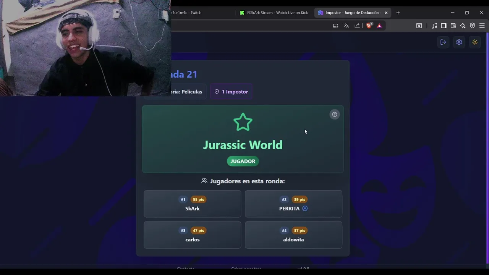
Task: Click the 1 Impostor badge
Action: tap(231, 92)
